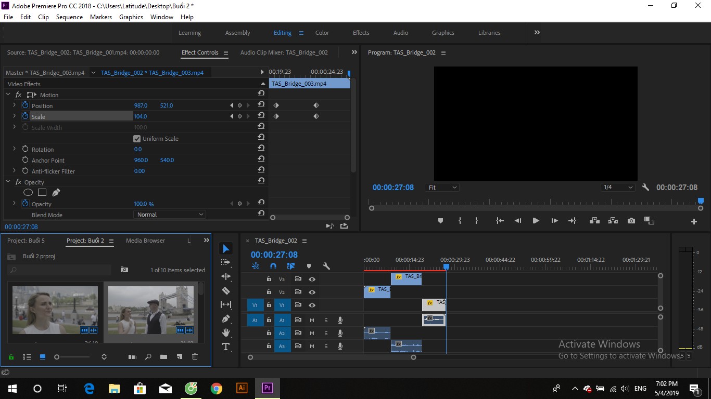Toggle V2 track output eye

tap(312, 292)
